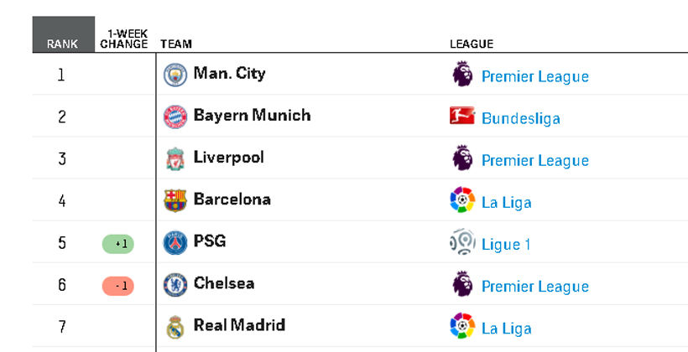Open Real Madrid's La Liga link
688x352 pixels.
(x=506, y=329)
